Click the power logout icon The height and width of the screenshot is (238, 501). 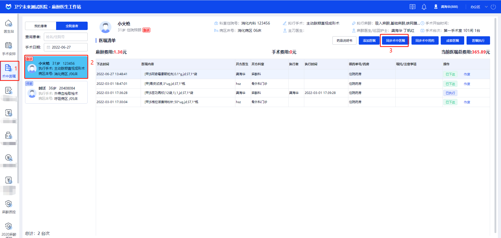493,7
